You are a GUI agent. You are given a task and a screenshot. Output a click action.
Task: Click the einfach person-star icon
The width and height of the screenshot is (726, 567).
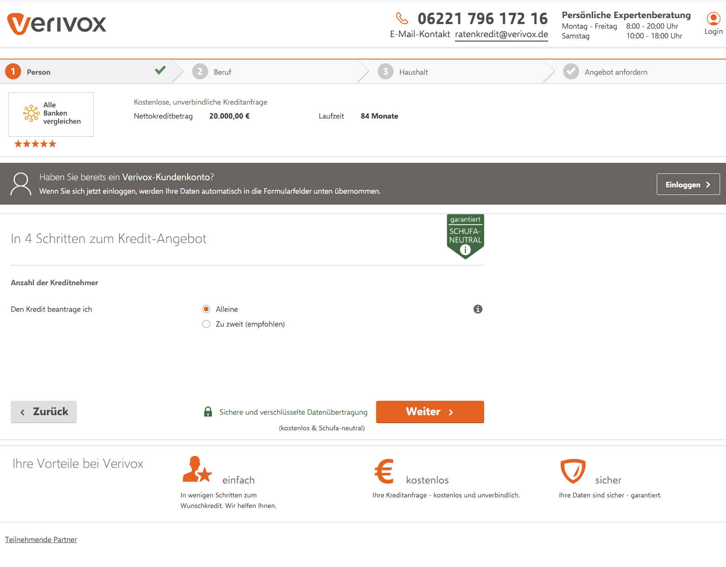tap(197, 470)
